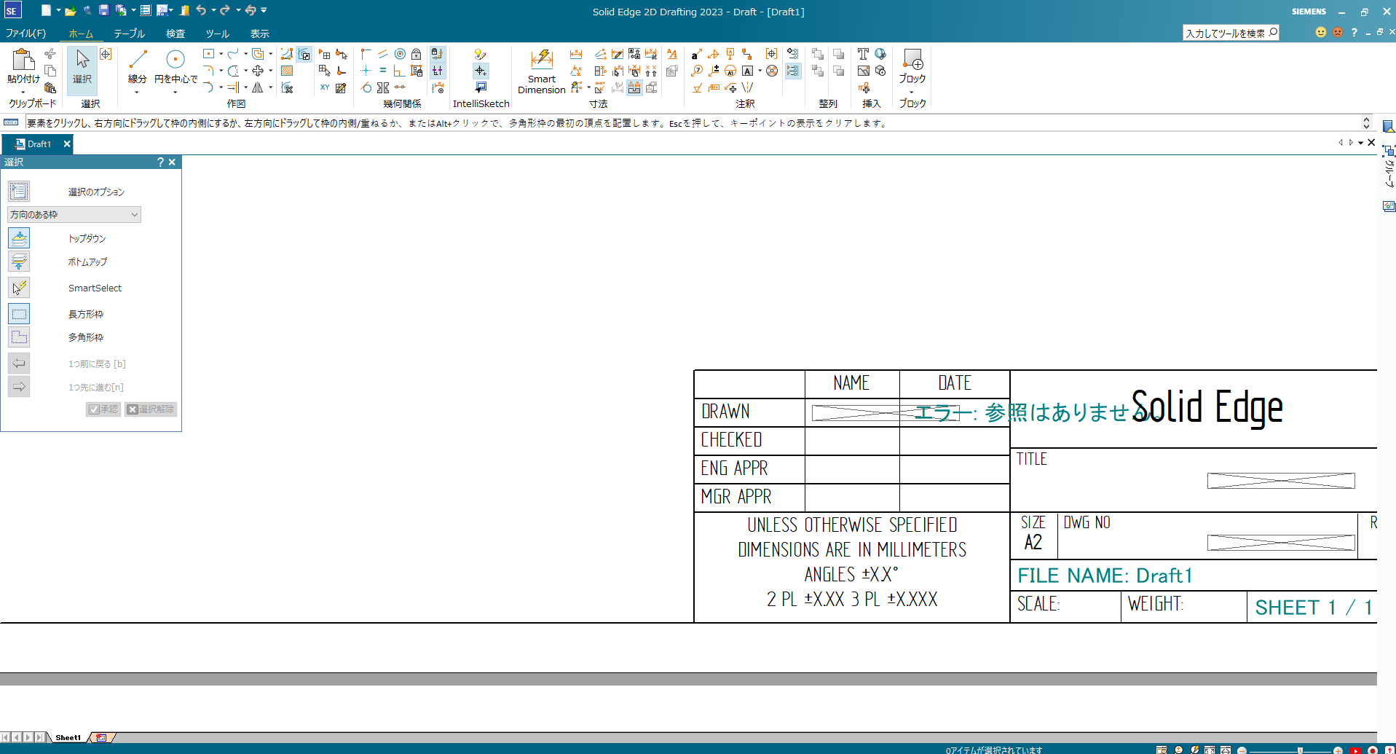
Task: Toggle the Top-down (トップダウン) selection option
Action: pyautogui.click(x=19, y=238)
